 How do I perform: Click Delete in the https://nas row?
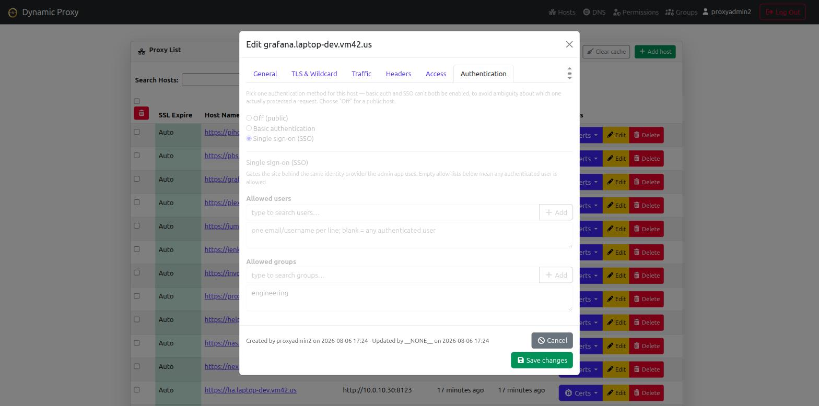[647, 346]
